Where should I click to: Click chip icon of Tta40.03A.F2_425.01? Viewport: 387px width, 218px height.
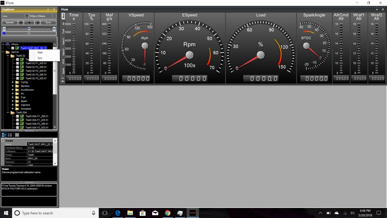22,127
